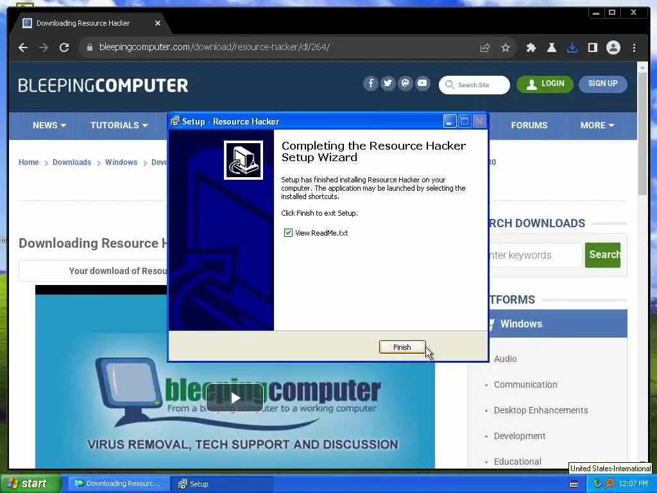This screenshot has width=657, height=493.
Task: Click the Search Site field
Action: [474, 85]
